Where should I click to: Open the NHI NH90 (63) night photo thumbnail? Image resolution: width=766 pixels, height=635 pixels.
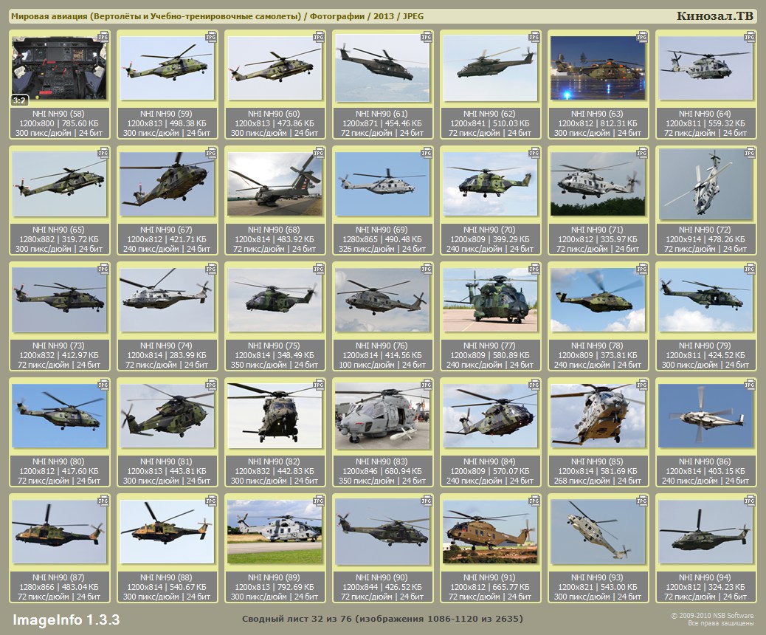pos(598,68)
